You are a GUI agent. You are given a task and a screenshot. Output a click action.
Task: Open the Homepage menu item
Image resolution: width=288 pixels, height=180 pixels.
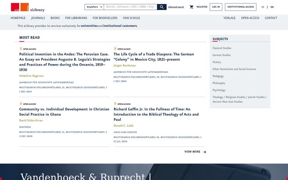click(x=18, y=18)
